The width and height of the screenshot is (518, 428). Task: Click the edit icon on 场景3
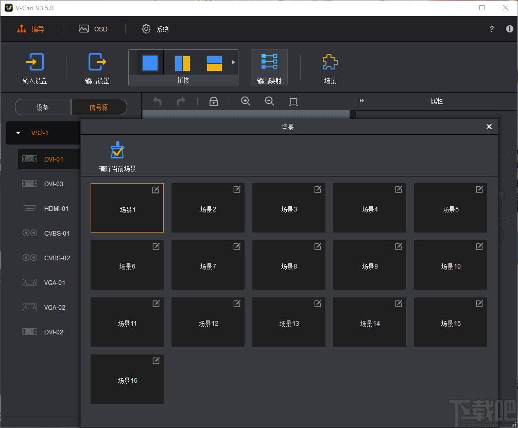point(318,189)
